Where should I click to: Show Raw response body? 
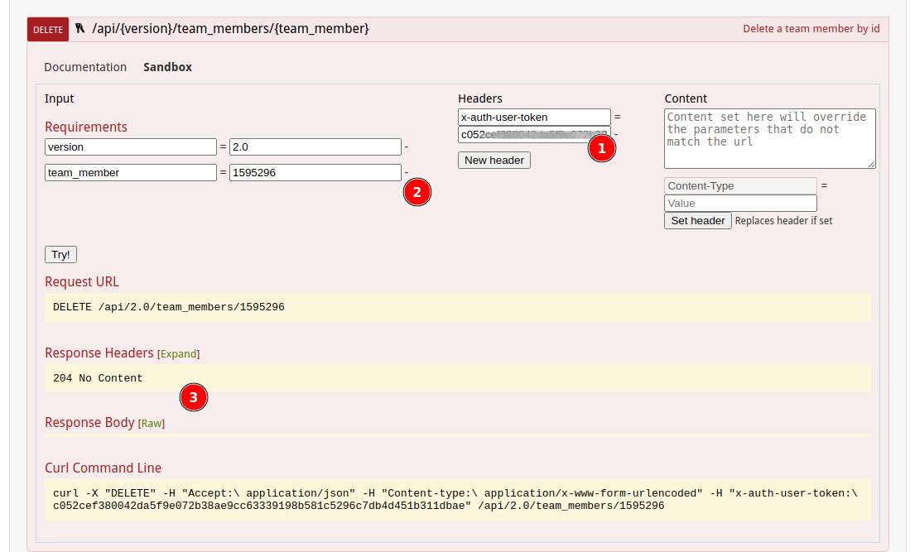[x=152, y=424]
